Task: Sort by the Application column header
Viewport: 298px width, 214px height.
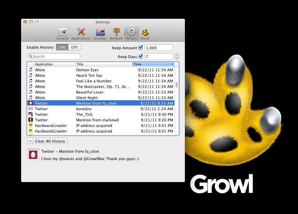Action: (x=54, y=64)
